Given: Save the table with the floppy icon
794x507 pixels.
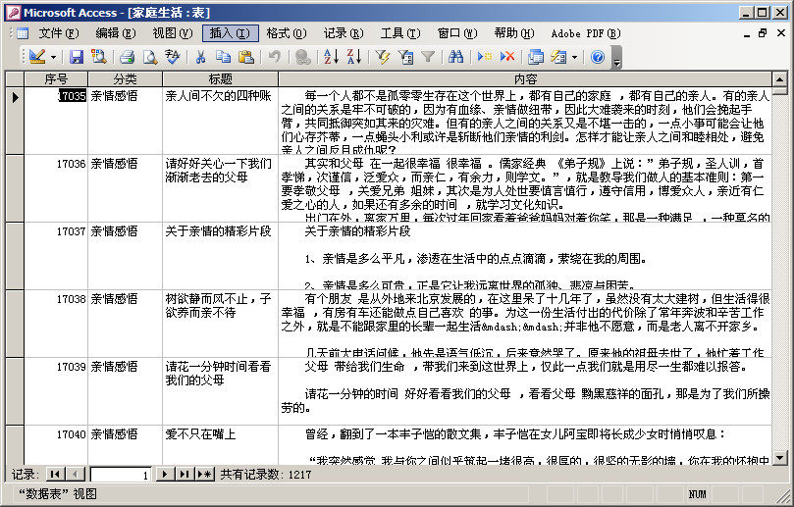Looking at the screenshot, I should [77, 57].
